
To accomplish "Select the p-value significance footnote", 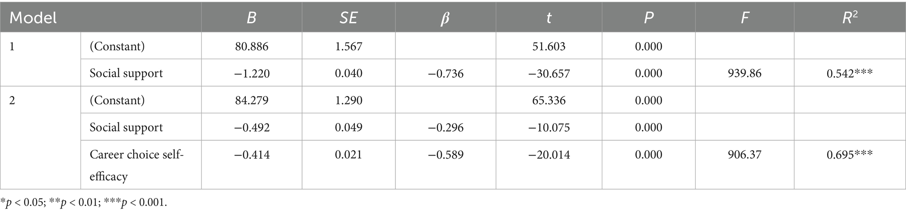I will [x=84, y=203].
